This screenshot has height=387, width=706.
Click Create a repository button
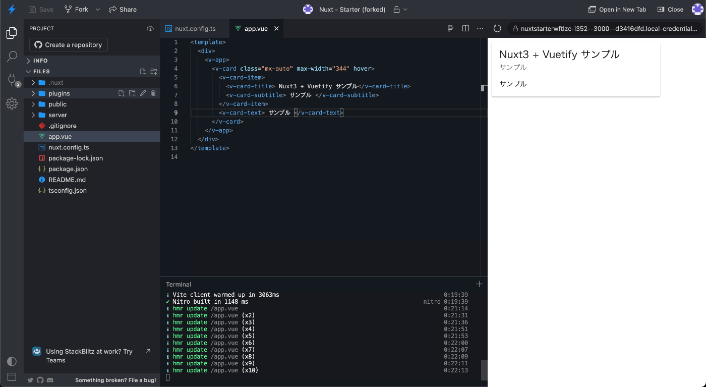coord(69,45)
